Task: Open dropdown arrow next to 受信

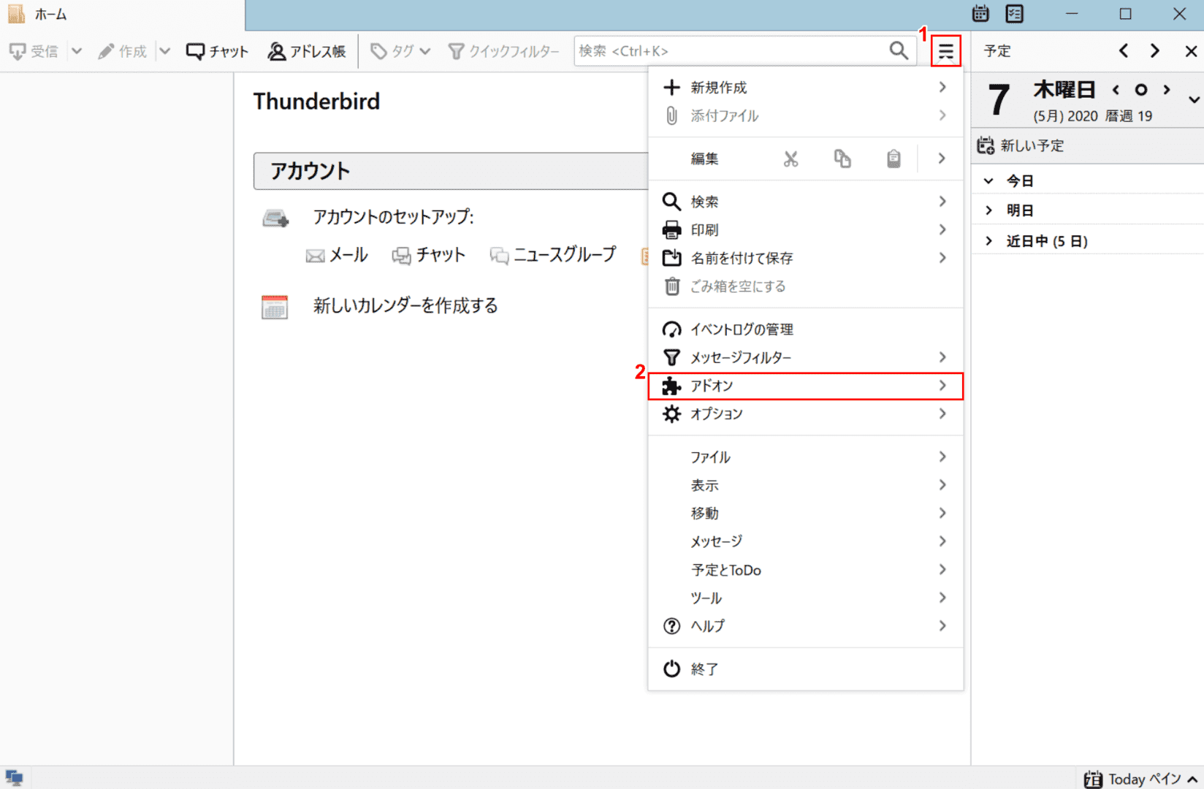Action: click(x=77, y=51)
